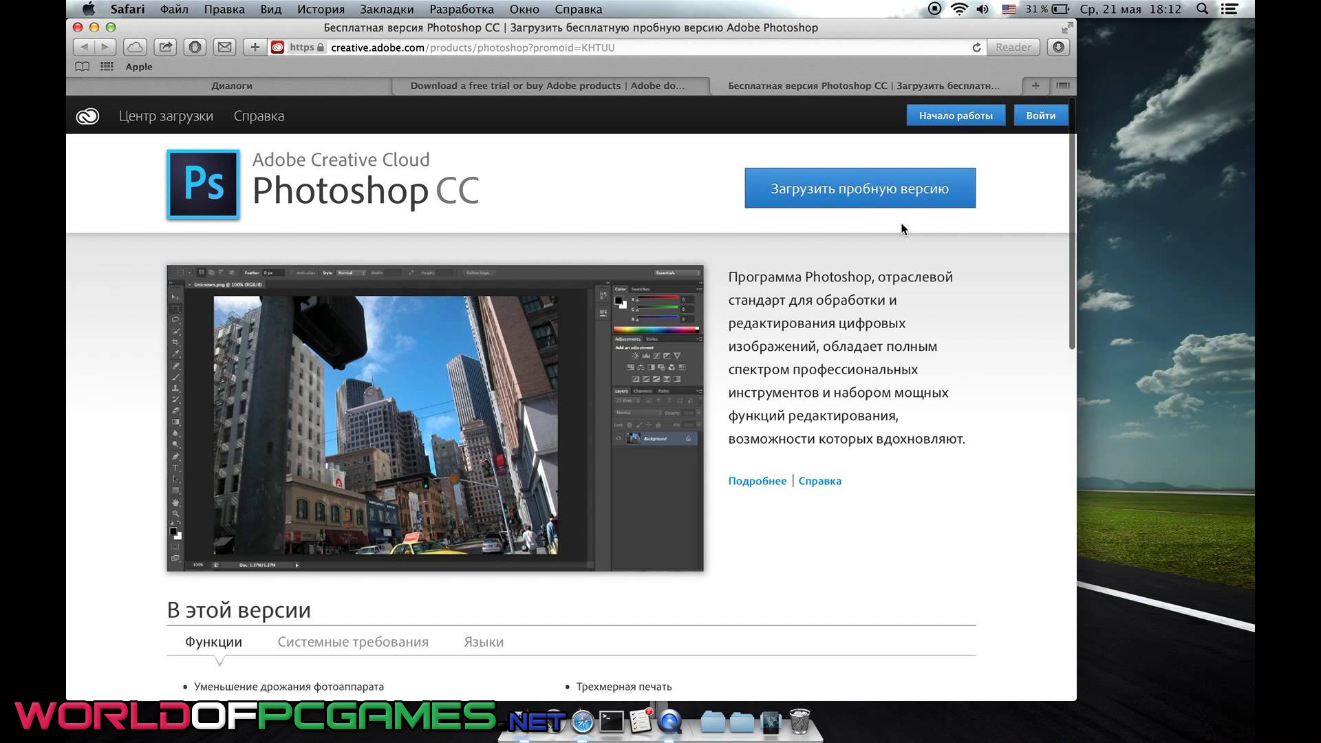Follow the Подробнее link
1321x743 pixels.
point(757,481)
